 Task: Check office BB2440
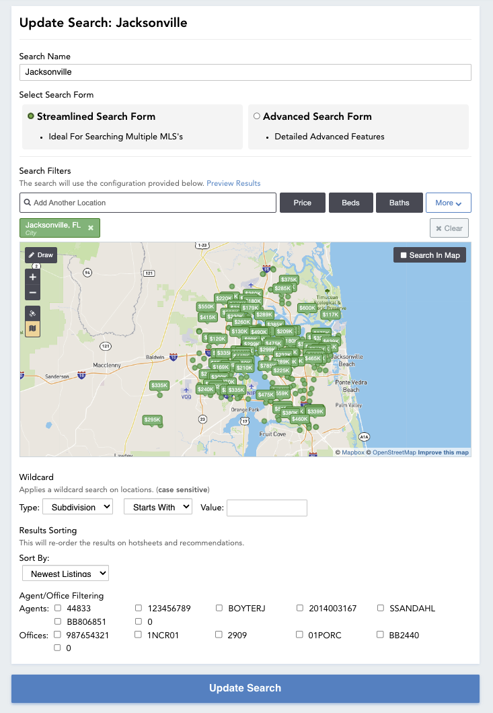pos(380,634)
